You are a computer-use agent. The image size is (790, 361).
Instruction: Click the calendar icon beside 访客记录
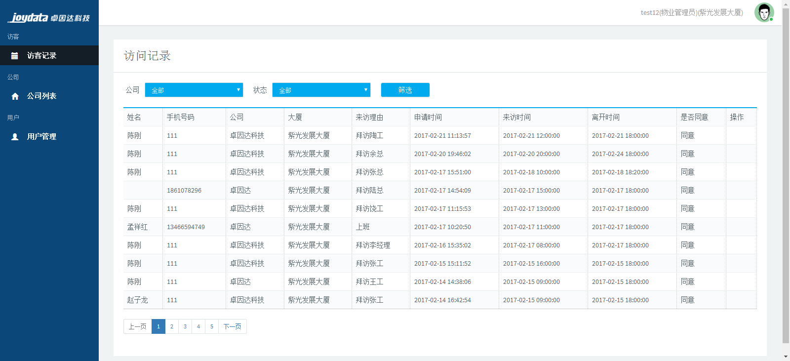click(15, 56)
